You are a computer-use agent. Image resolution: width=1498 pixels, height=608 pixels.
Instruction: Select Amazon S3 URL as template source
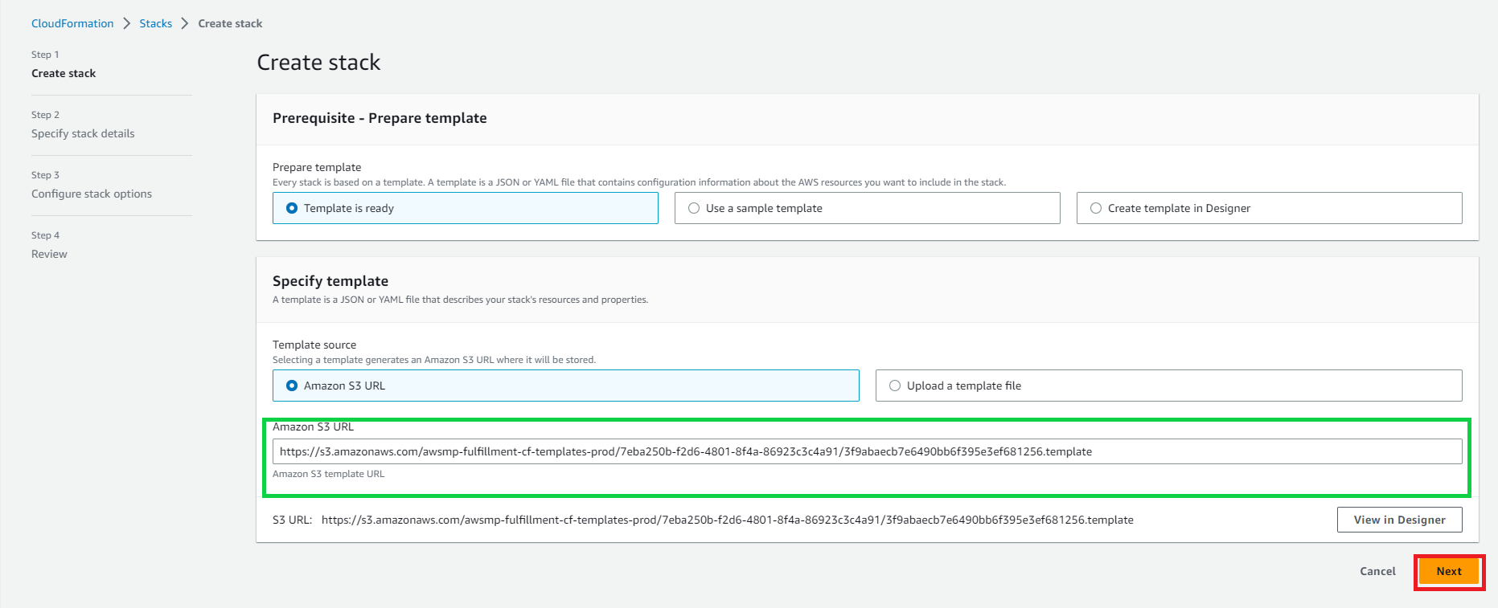point(565,386)
